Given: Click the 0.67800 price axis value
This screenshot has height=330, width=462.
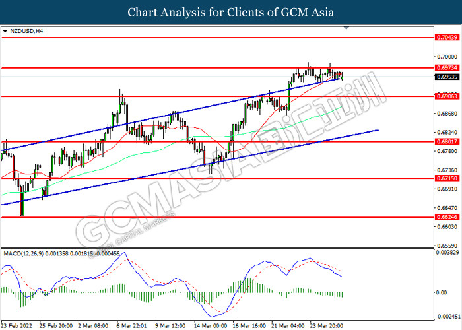Looking at the screenshot, I should tap(447, 151).
